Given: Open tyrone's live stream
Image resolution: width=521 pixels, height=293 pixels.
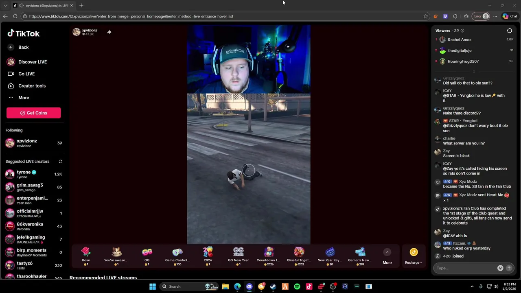Looking at the screenshot, I should coord(33,174).
